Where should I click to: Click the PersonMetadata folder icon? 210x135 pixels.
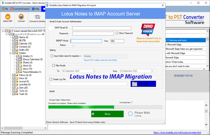20,72
